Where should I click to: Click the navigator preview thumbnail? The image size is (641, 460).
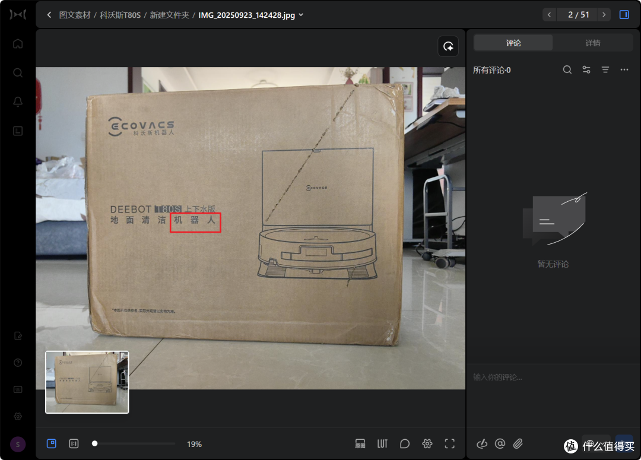point(87,382)
